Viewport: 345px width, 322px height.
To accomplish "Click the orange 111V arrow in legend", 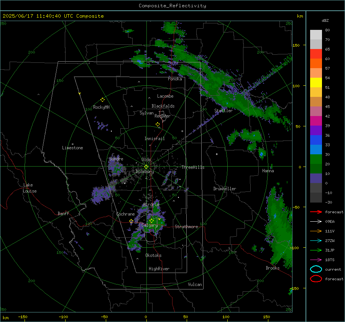I will (316, 231).
